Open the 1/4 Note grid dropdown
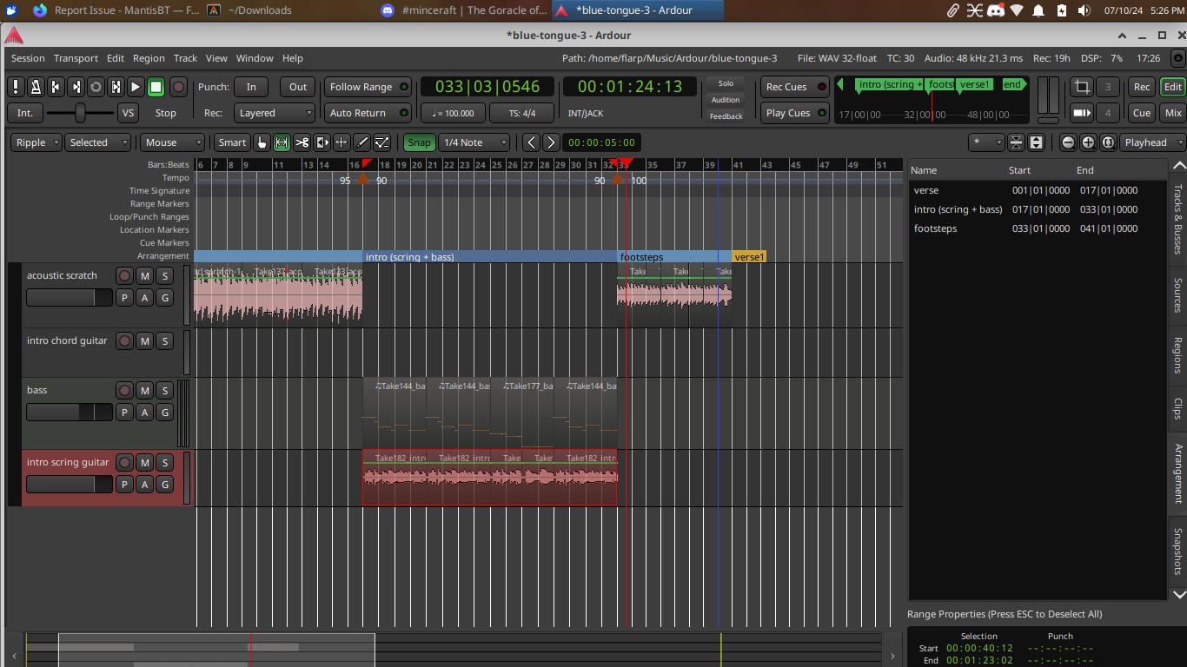The height and width of the screenshot is (667, 1187). [x=474, y=142]
